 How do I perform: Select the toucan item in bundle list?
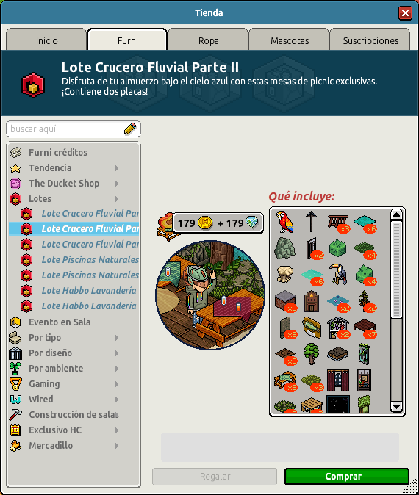(x=338, y=274)
